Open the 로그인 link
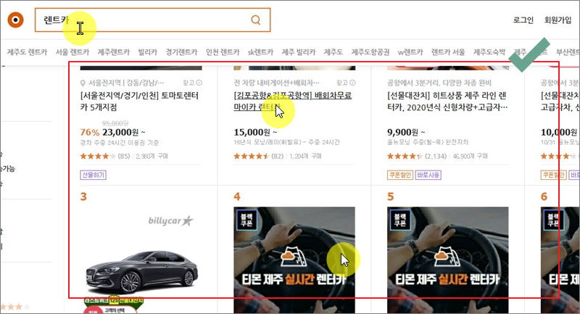Image resolution: width=580 pixels, height=314 pixels. (523, 20)
